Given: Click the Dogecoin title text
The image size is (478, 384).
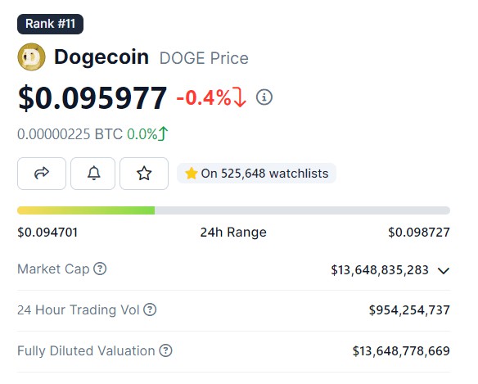Looking at the screenshot, I should pos(101,57).
